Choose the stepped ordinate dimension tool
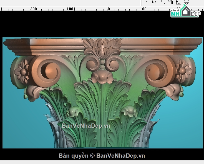 tap(162, 2)
